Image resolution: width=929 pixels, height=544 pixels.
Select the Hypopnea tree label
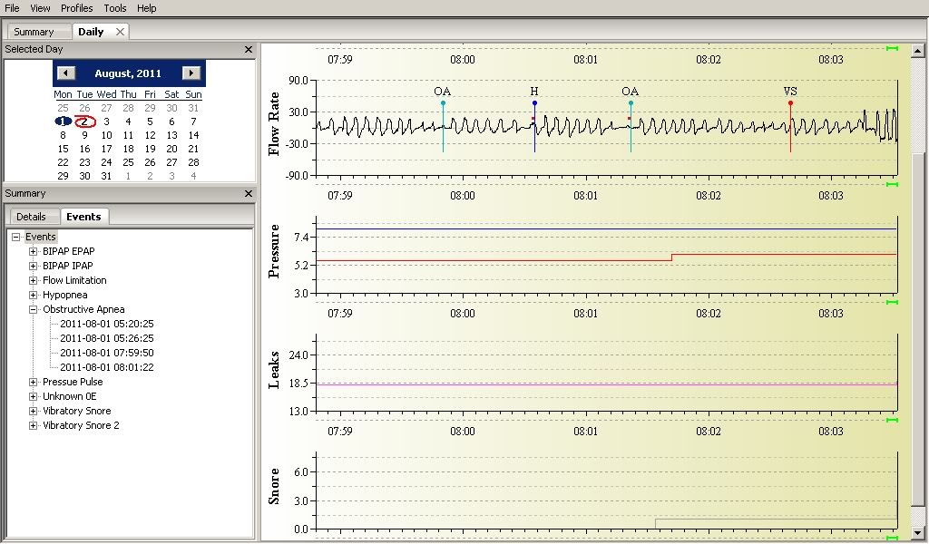pyautogui.click(x=65, y=295)
